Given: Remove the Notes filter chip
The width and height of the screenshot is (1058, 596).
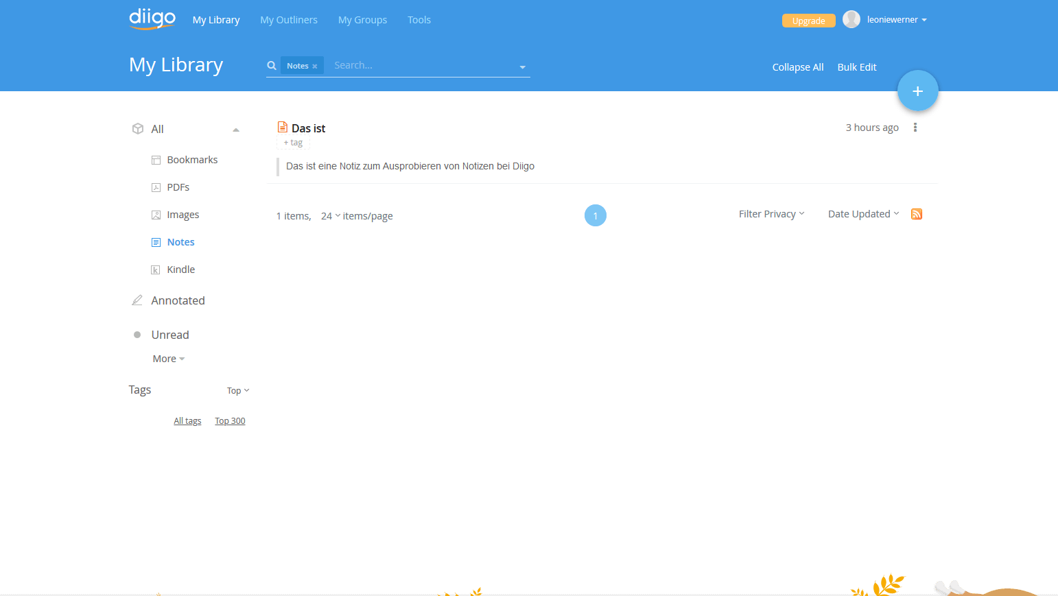Looking at the screenshot, I should point(315,67).
